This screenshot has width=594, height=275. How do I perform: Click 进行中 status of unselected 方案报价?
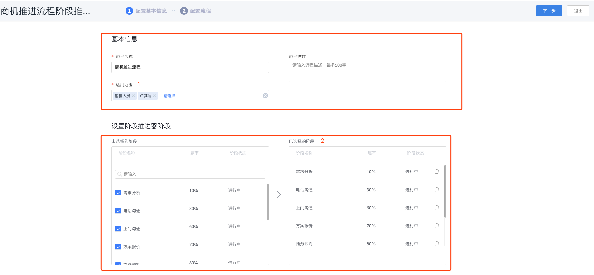coord(234,244)
